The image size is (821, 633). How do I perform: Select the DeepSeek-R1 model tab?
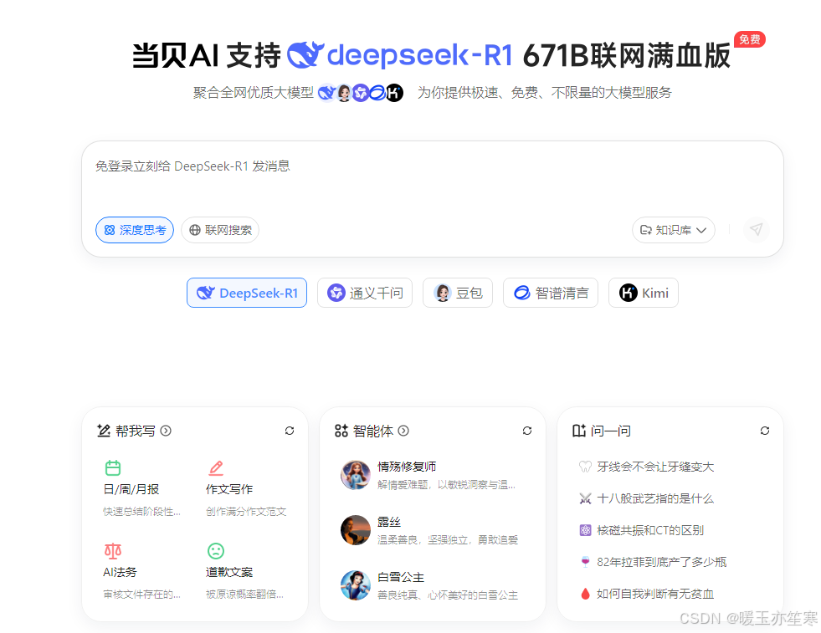point(247,293)
